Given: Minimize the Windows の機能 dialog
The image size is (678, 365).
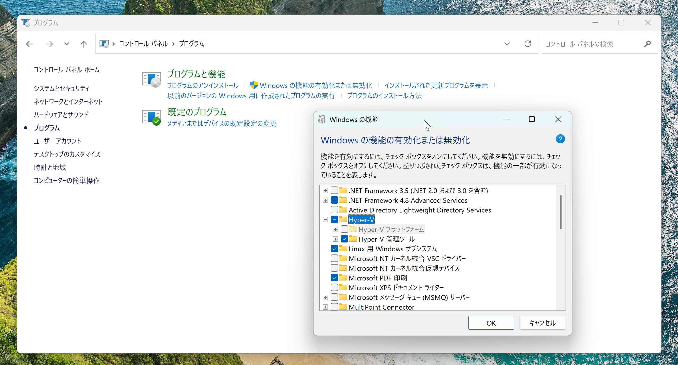Looking at the screenshot, I should [506, 119].
